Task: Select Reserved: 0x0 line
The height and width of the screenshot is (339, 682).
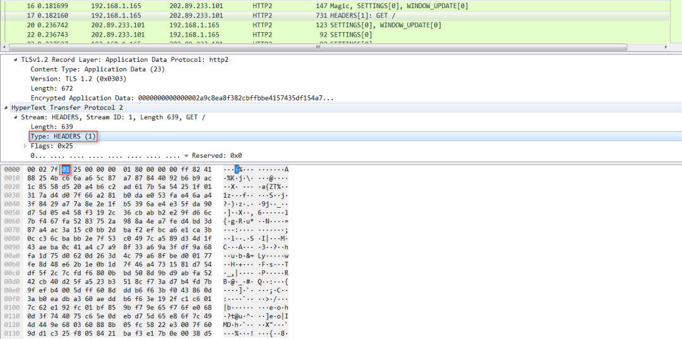Action: 136,155
